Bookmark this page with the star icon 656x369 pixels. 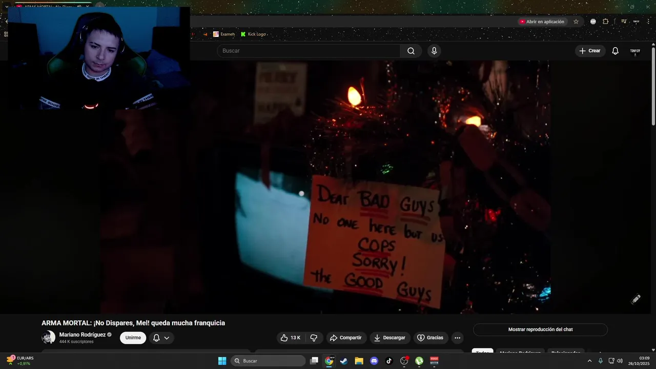pyautogui.click(x=576, y=22)
